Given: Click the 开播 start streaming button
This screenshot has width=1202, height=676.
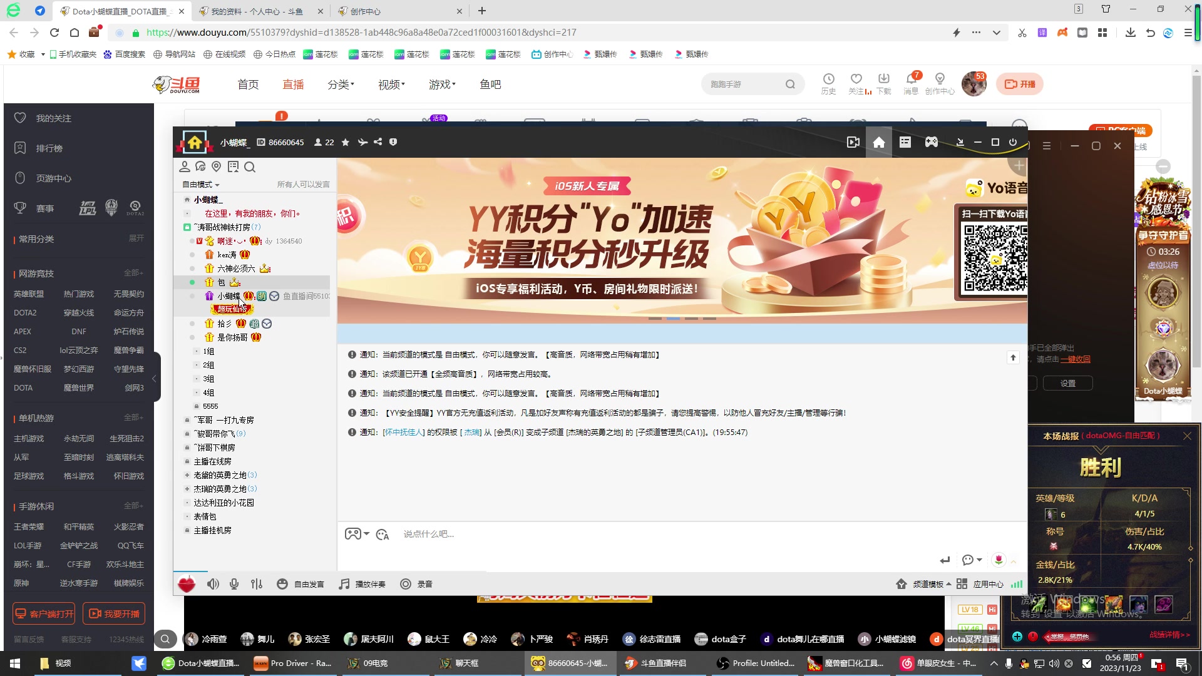Looking at the screenshot, I should [x=1020, y=84].
